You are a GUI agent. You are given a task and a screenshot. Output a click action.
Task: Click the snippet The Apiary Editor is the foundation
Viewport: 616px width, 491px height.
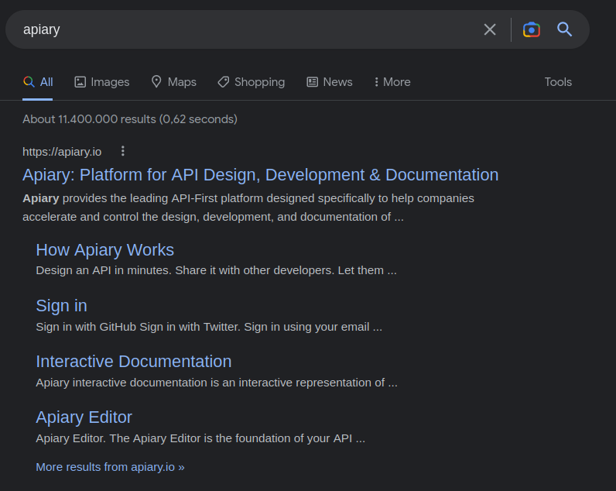[x=200, y=438]
